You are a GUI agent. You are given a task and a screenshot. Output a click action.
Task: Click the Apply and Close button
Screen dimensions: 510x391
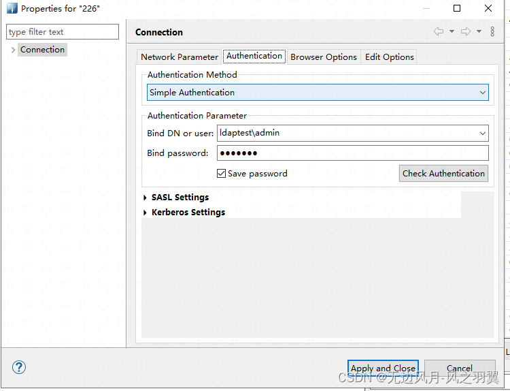tap(383, 369)
